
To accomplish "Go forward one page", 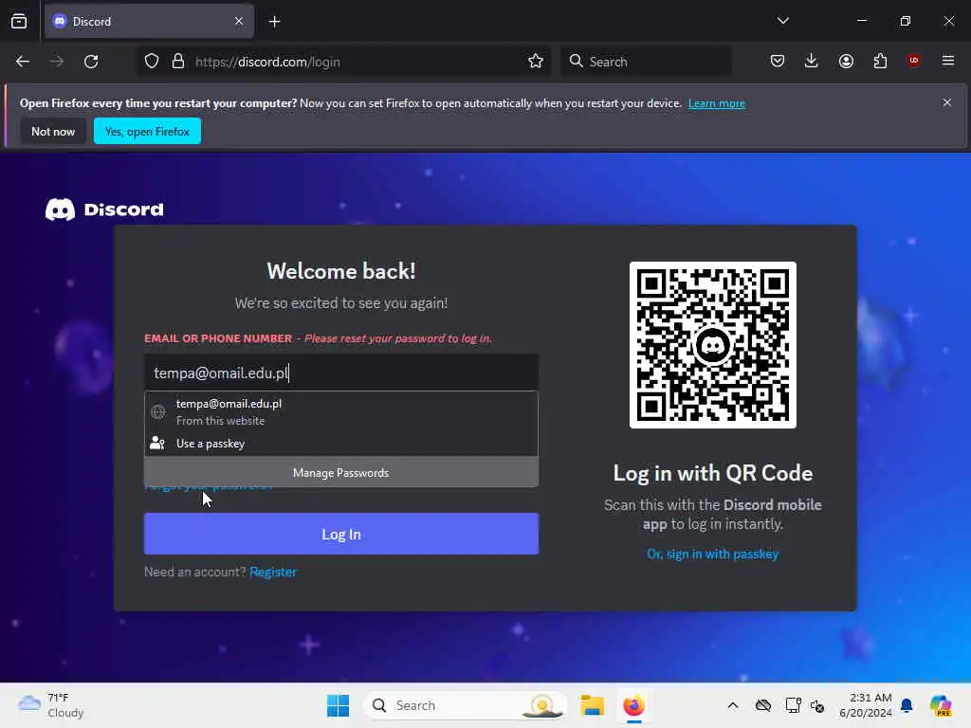I will click(57, 62).
